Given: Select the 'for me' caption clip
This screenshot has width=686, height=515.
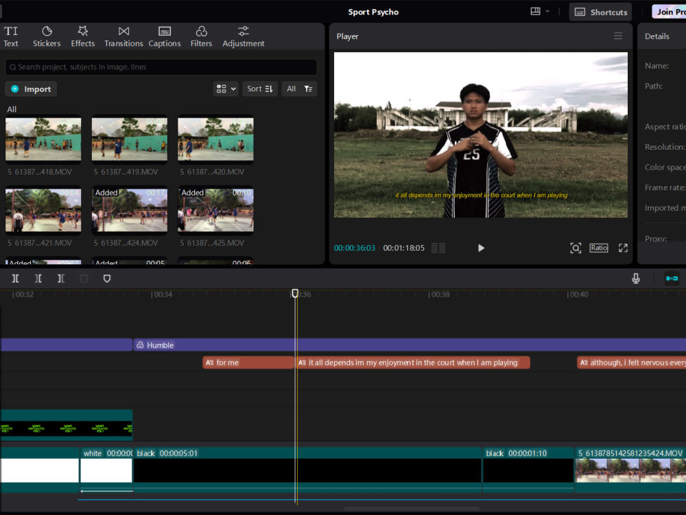Looking at the screenshot, I should point(248,363).
